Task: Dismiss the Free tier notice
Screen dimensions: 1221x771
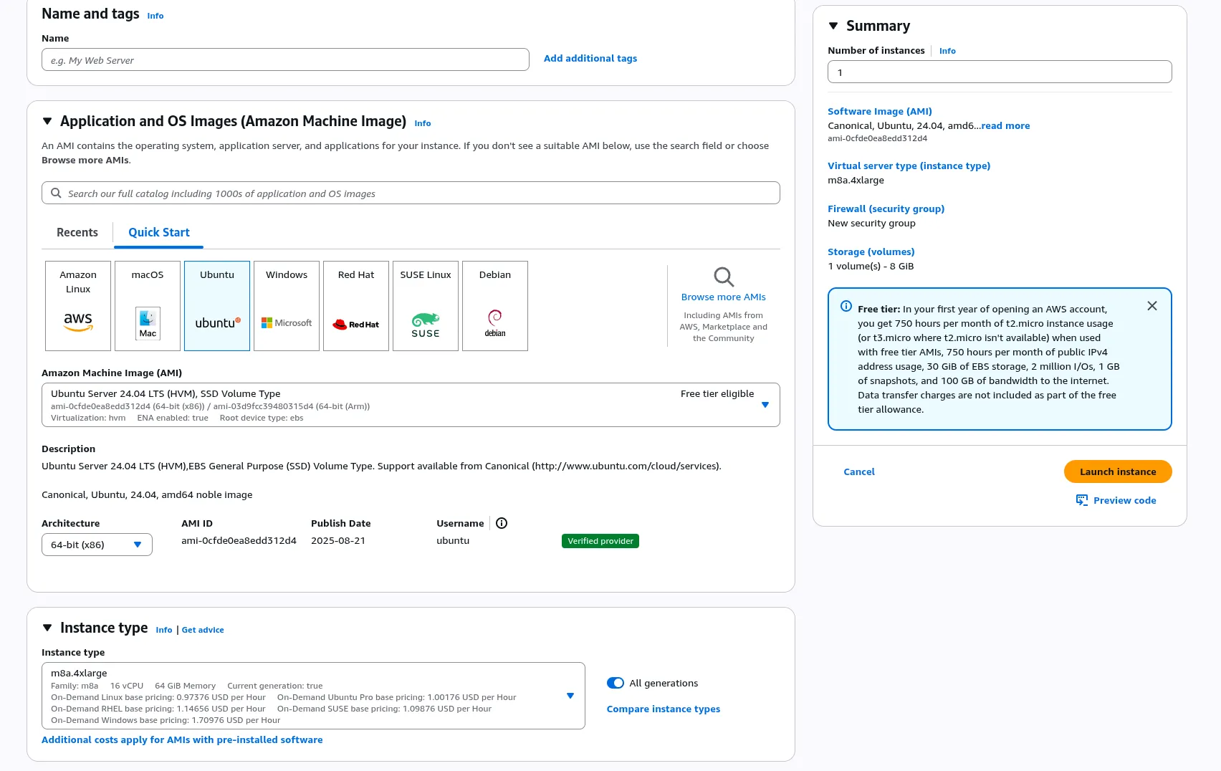Action: (1151, 306)
